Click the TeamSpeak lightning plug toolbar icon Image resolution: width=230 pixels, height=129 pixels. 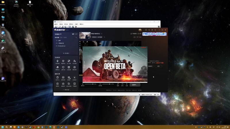point(76,27)
